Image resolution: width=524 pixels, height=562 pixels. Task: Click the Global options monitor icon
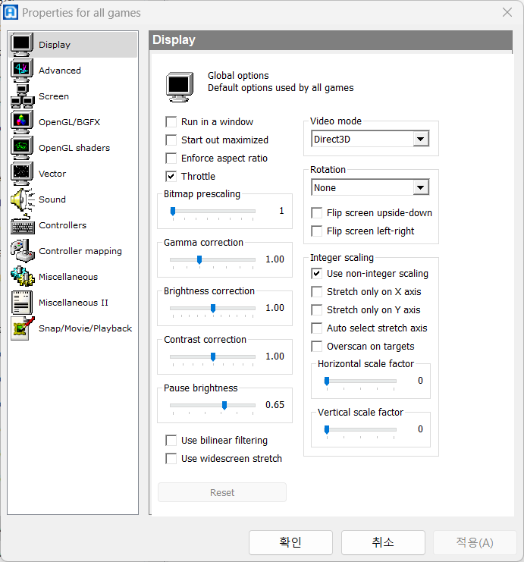point(180,87)
